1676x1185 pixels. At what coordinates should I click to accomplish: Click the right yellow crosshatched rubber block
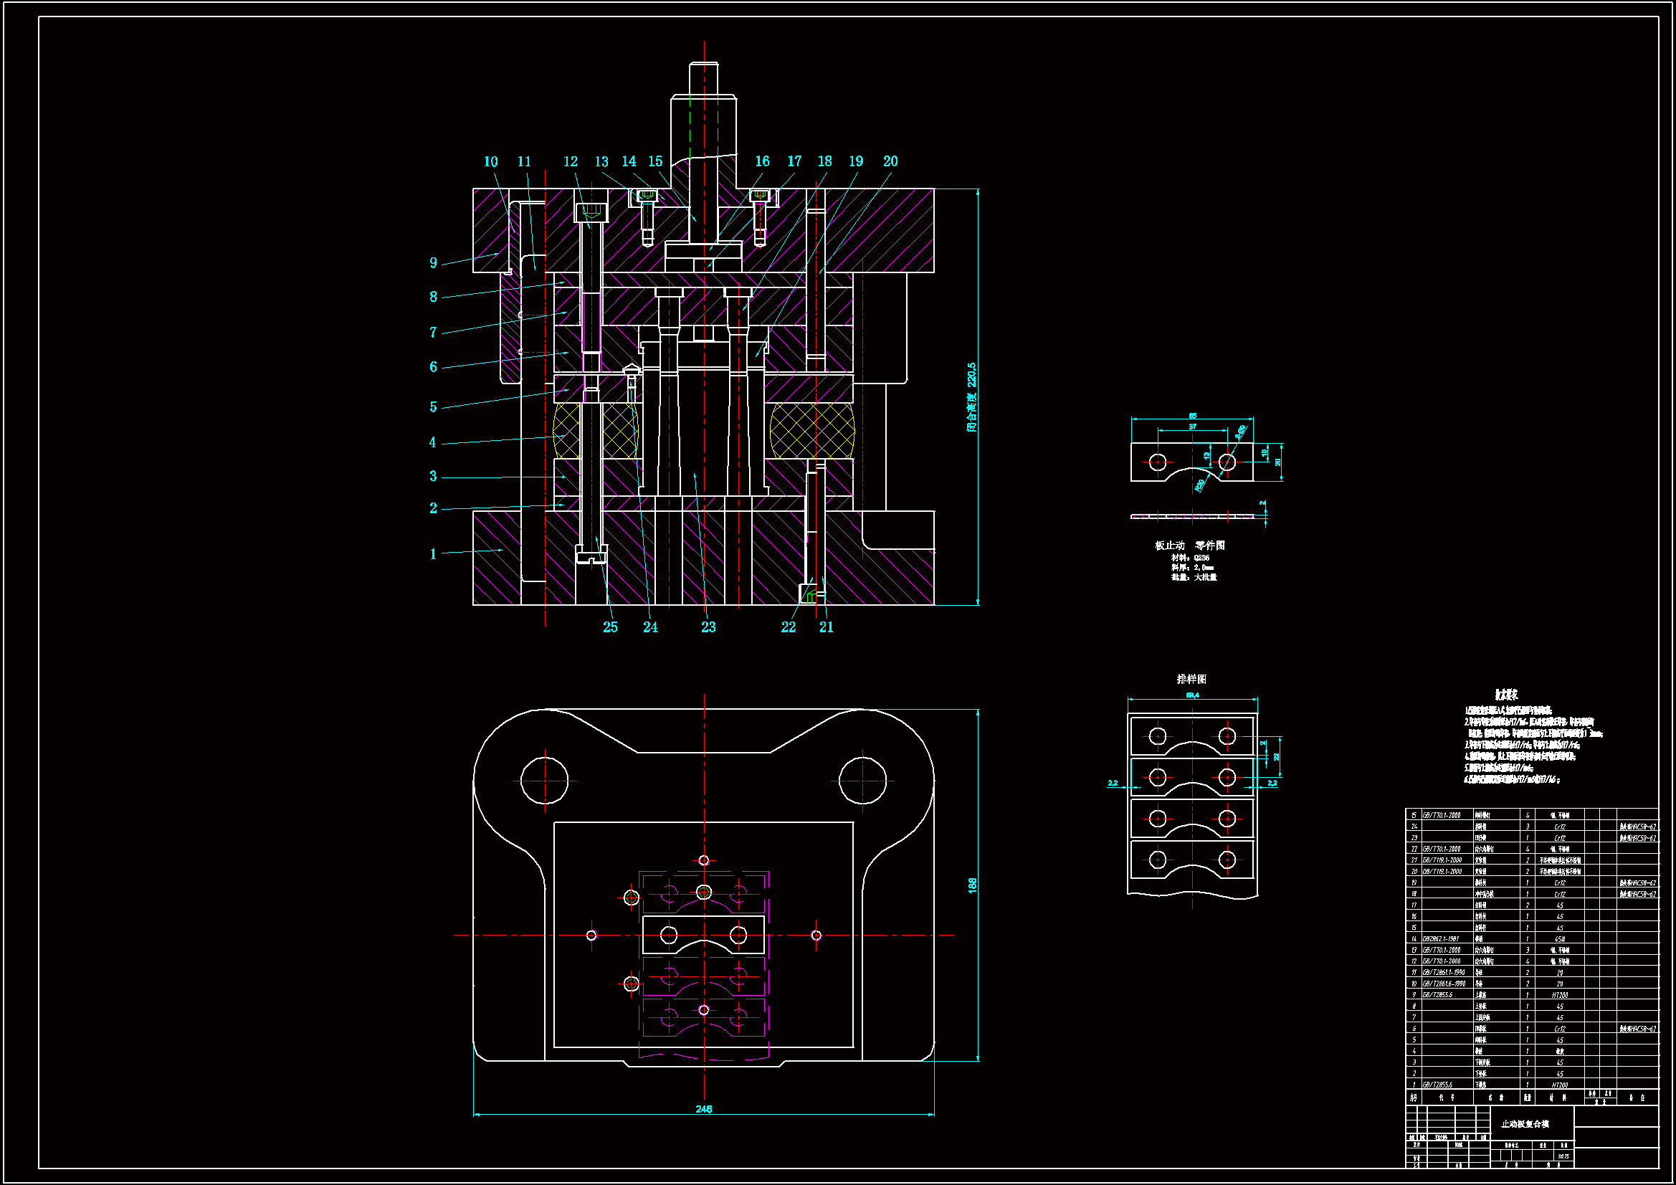tap(811, 431)
